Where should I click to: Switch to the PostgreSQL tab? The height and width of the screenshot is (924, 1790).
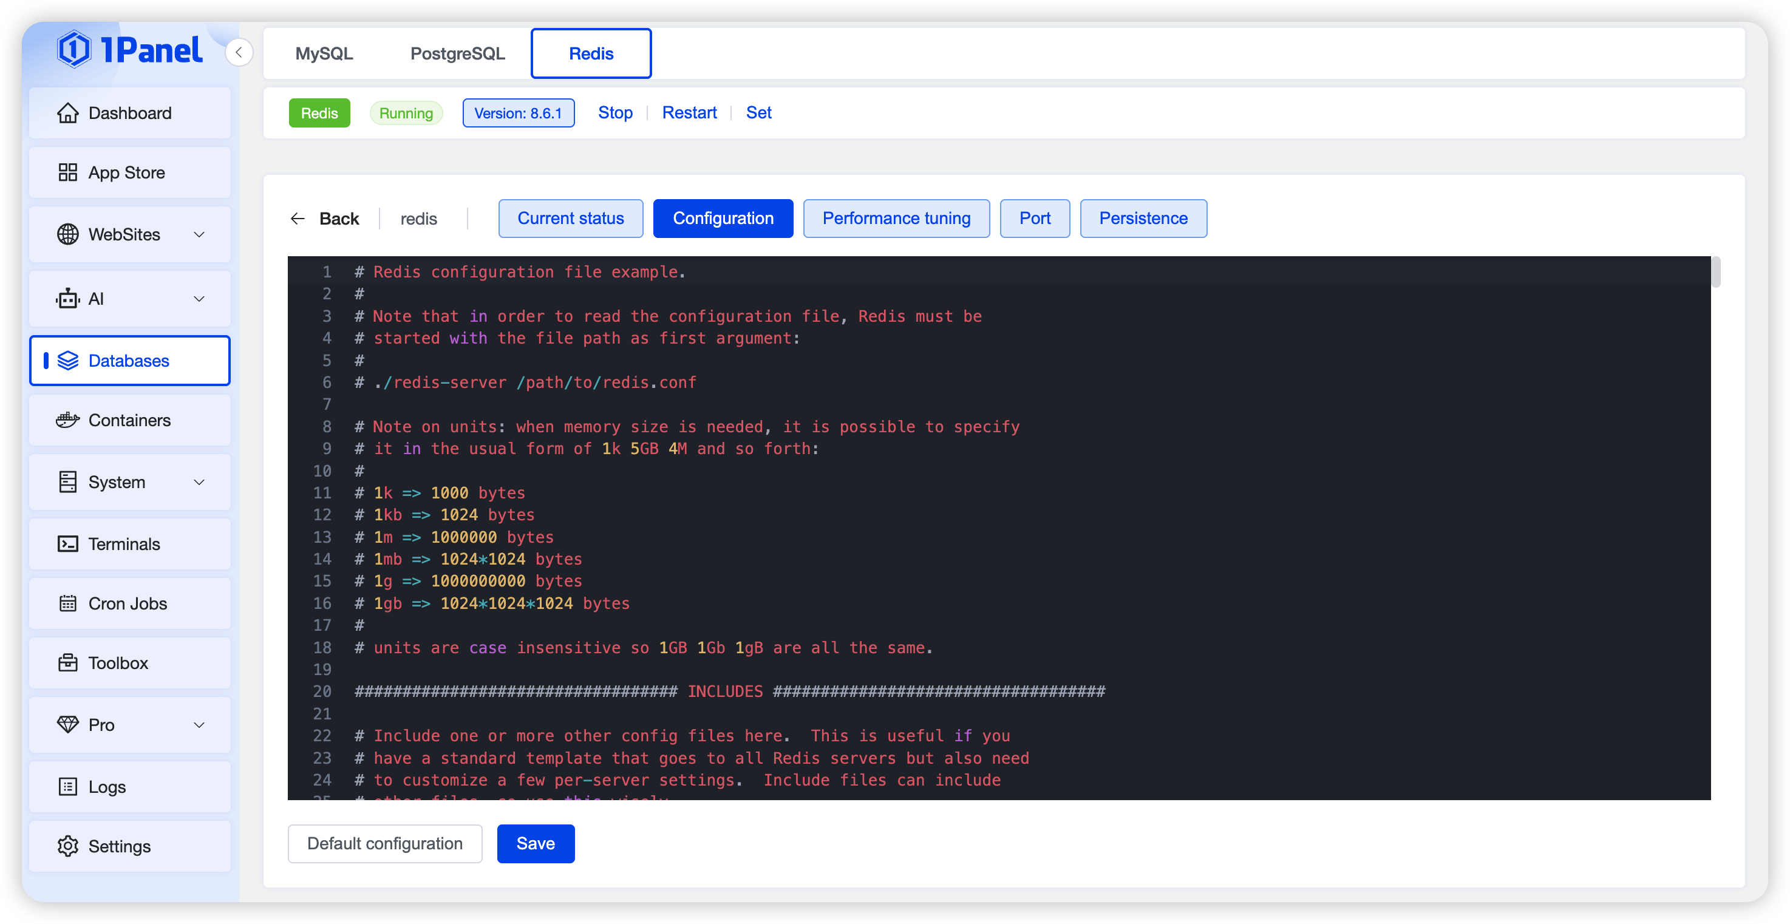(457, 53)
